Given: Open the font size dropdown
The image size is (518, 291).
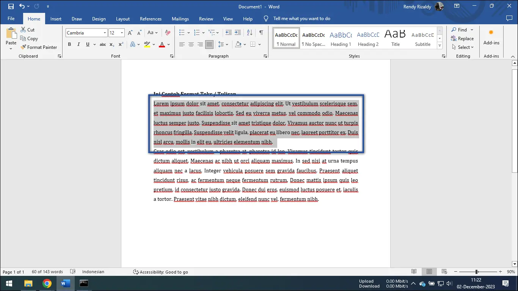Looking at the screenshot, I should pyautogui.click(x=122, y=33).
